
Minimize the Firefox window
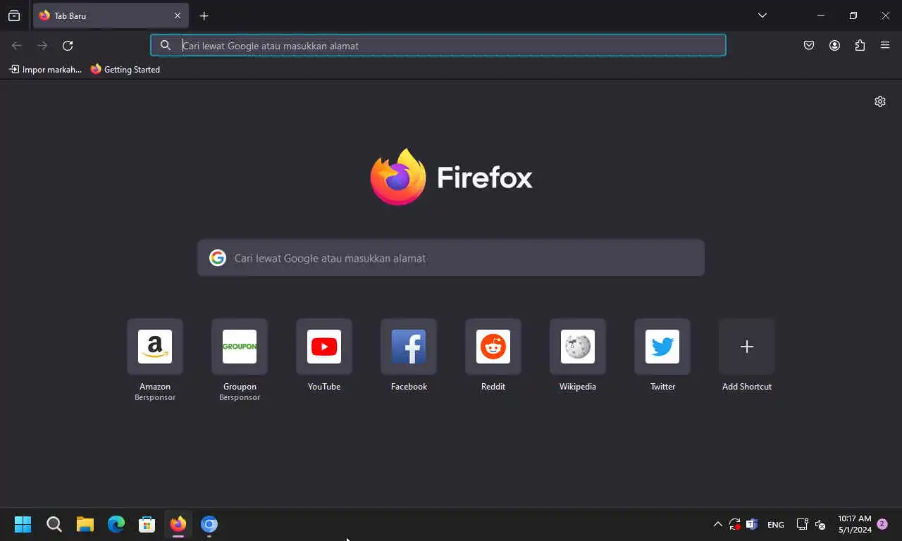coord(821,15)
